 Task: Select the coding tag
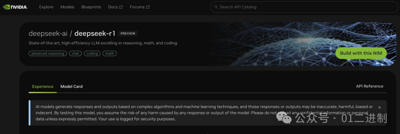92,54
